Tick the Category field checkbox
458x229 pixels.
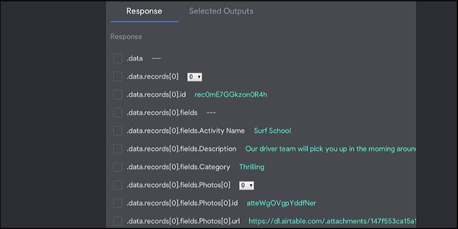coord(118,167)
